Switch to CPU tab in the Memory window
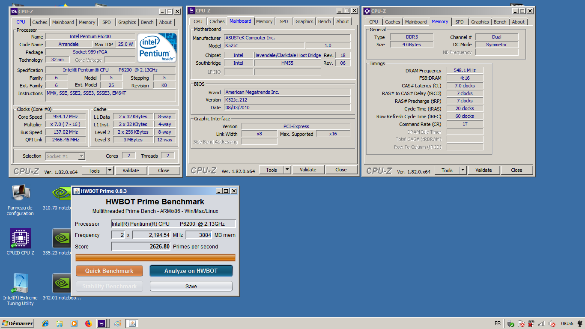This screenshot has height=329, width=585. (374, 22)
